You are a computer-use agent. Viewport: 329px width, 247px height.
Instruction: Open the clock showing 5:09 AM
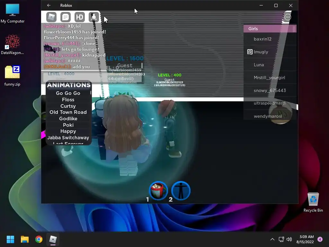(305, 239)
